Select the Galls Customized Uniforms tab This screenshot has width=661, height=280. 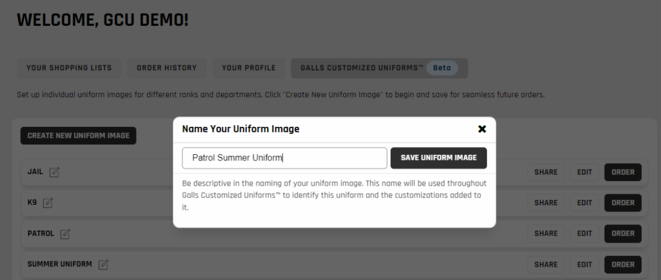(x=379, y=68)
